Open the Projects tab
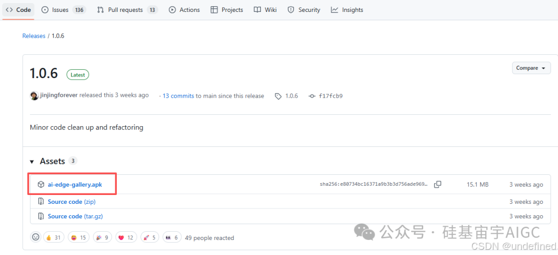 click(x=227, y=10)
